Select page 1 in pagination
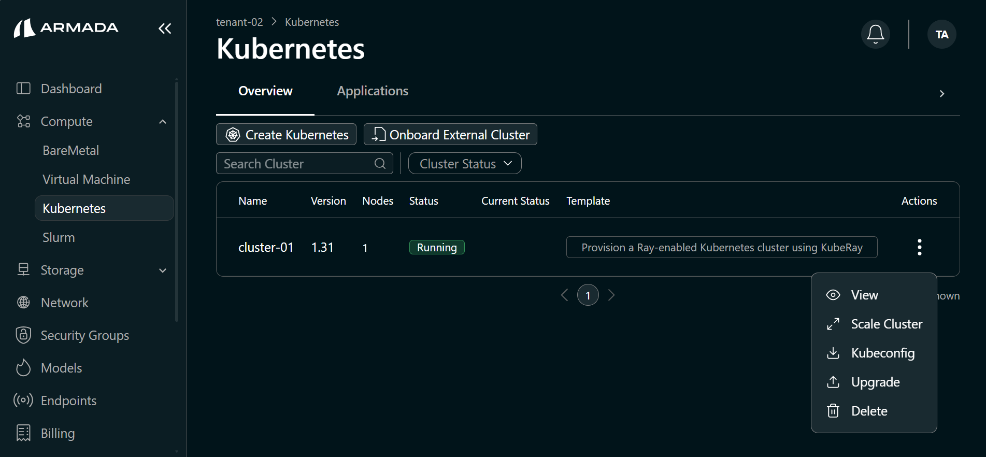This screenshot has height=457, width=986. pos(588,295)
